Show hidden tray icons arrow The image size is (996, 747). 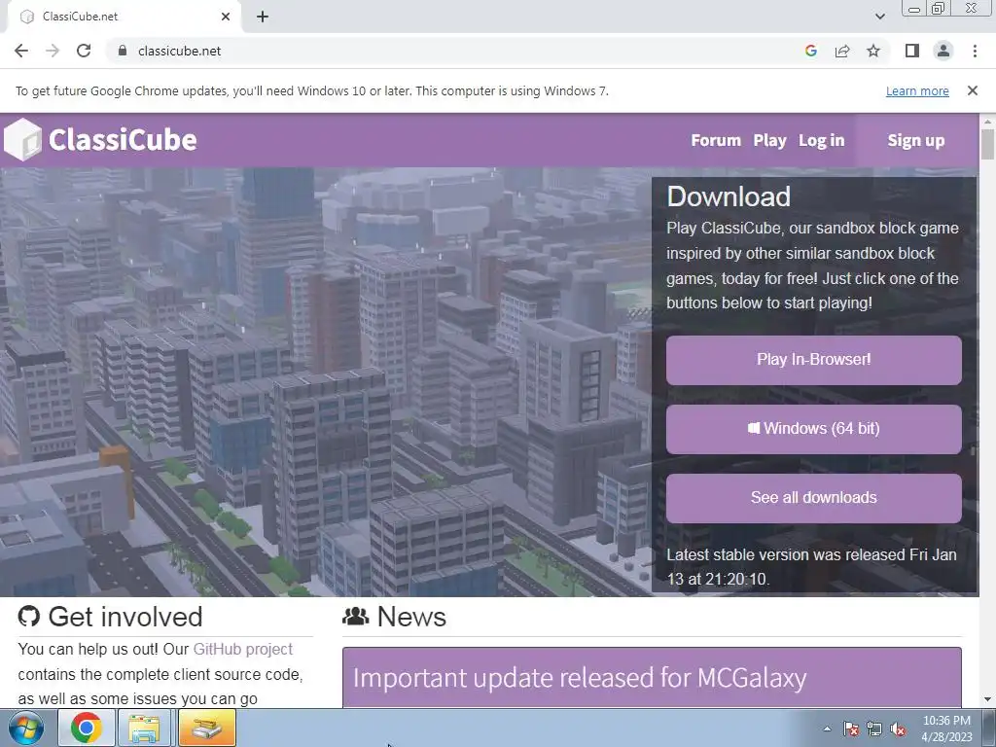click(827, 729)
